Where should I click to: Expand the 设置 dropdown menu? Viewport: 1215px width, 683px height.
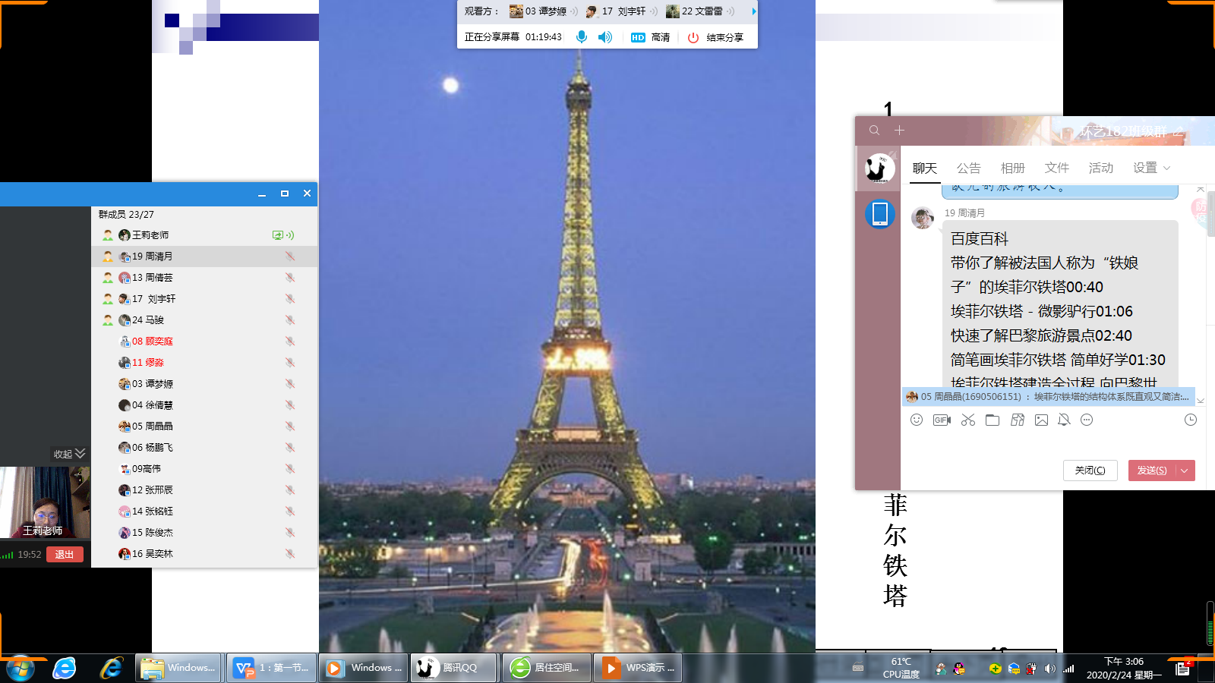pos(1152,168)
